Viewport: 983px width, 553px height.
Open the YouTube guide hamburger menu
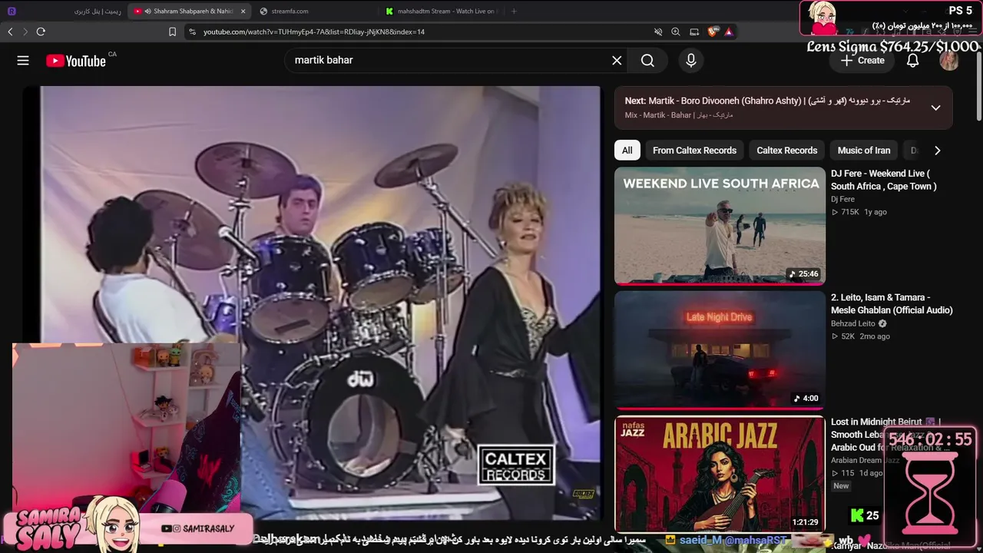[23, 61]
